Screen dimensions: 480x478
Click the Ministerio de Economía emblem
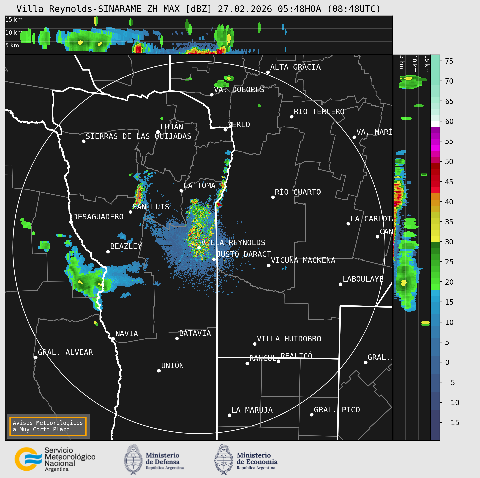tap(224, 459)
